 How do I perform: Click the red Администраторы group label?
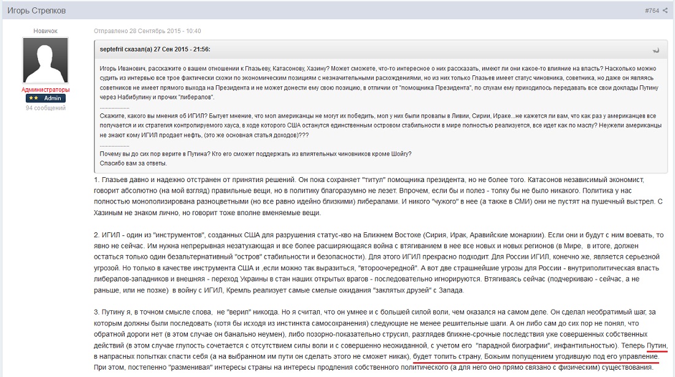tap(45, 89)
